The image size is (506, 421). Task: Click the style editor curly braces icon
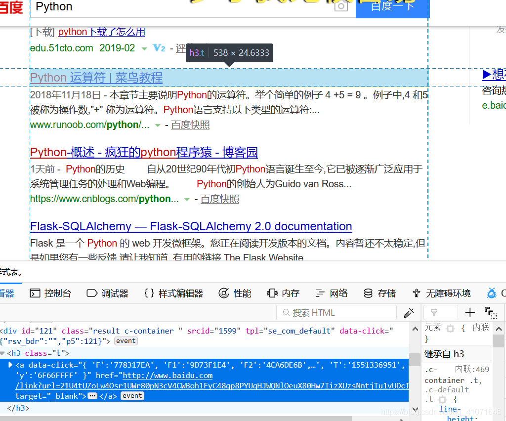[149, 293]
